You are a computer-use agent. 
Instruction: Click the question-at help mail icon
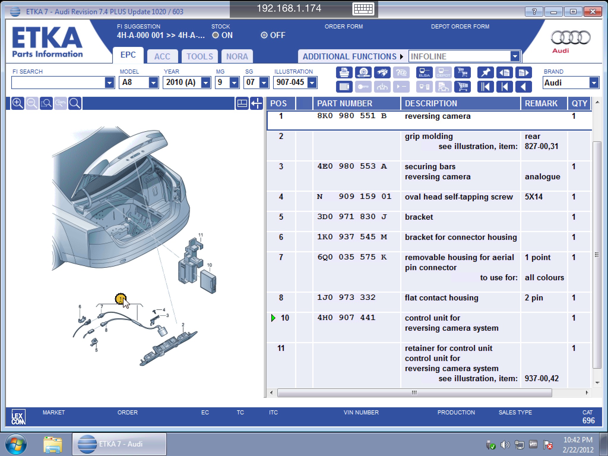click(x=401, y=72)
